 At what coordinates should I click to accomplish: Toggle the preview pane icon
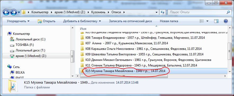coord(216,21)
